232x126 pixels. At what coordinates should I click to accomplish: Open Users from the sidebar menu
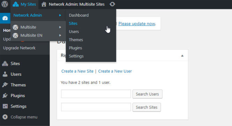[x=16, y=74]
